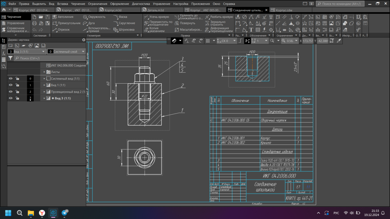Print the drawing with the printer icon
The height and width of the screenshot is (219, 390).
(34, 23)
